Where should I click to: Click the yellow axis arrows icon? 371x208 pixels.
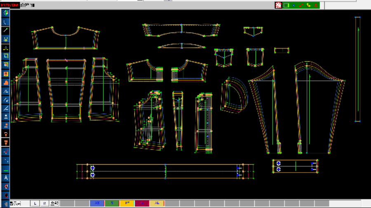coord(308,5)
